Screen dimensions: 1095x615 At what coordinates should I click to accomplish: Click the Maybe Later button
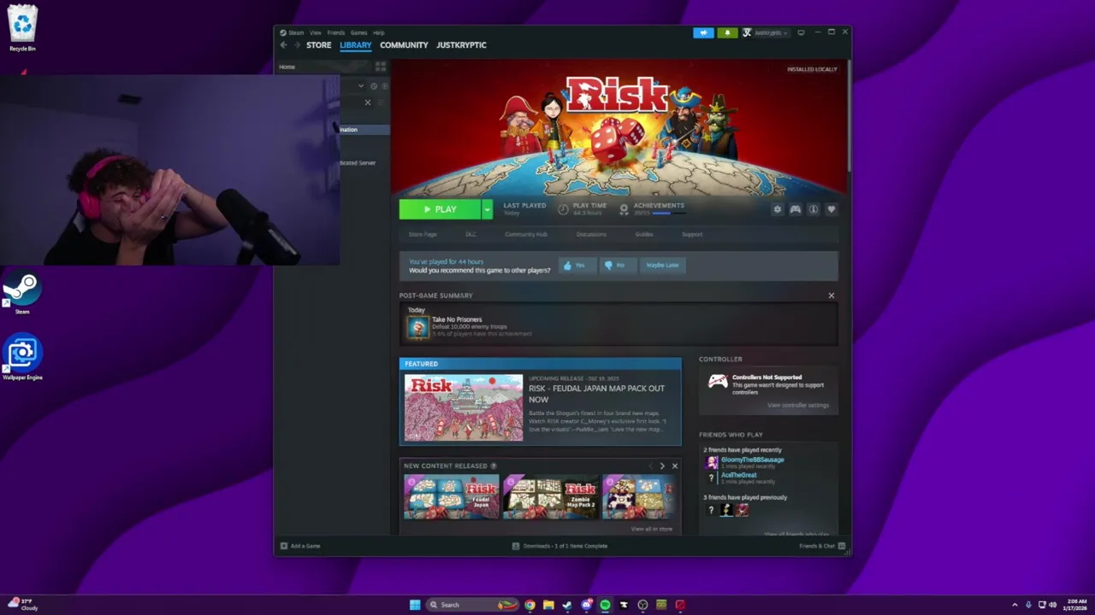[x=662, y=265]
